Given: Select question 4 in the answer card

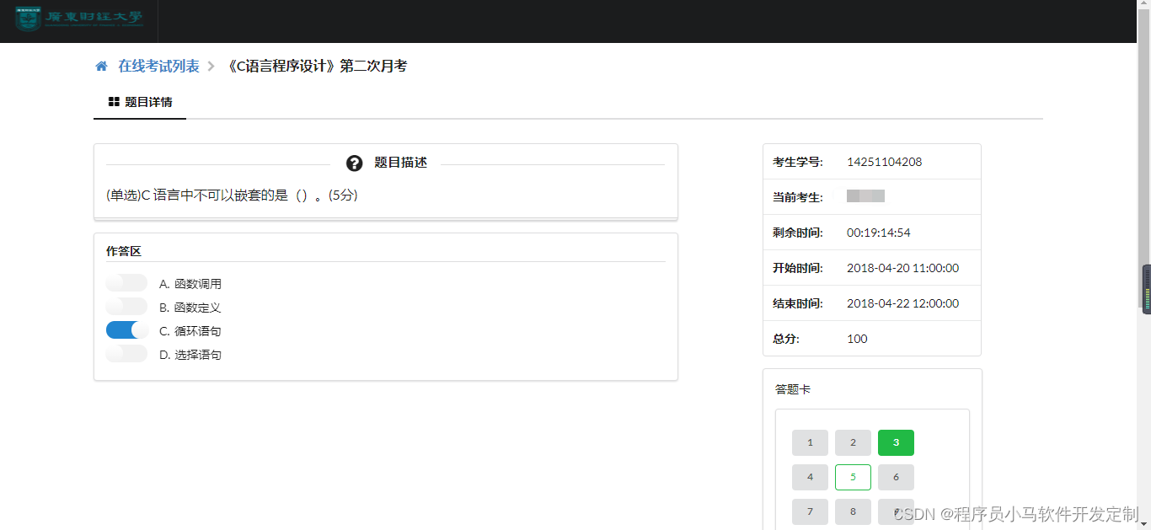Looking at the screenshot, I should click(x=810, y=477).
